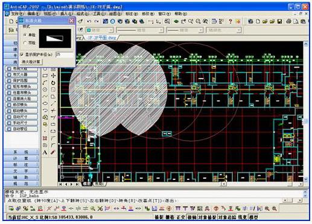Click the Help question mark icon
Image resolution: width=312 pixels, height=224 pixels.
(231, 21)
